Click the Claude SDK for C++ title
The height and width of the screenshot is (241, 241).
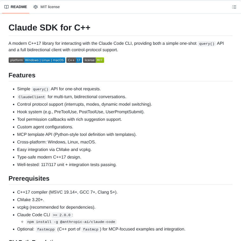tap(49, 27)
